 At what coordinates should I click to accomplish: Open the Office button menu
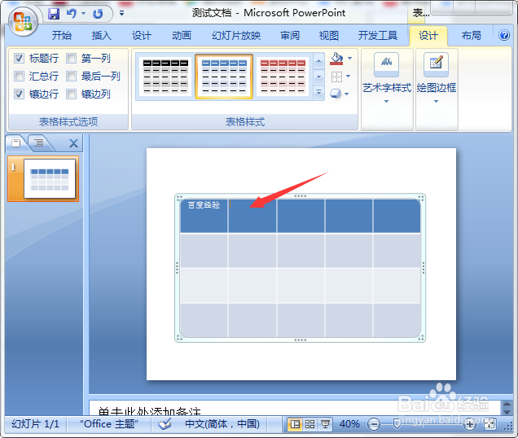[23, 22]
